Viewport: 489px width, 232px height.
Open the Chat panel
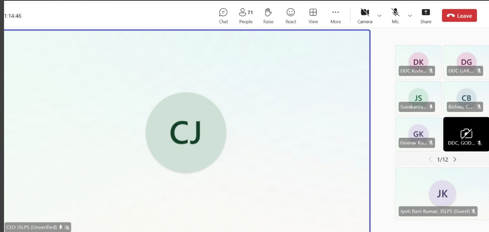click(x=223, y=16)
